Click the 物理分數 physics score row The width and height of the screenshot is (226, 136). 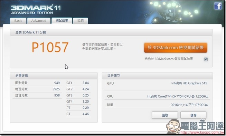(x=37, y=89)
